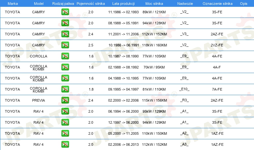Click the date range 04.1988 -> 10.1995
Screen dimensions: 254x150
[123, 78]
